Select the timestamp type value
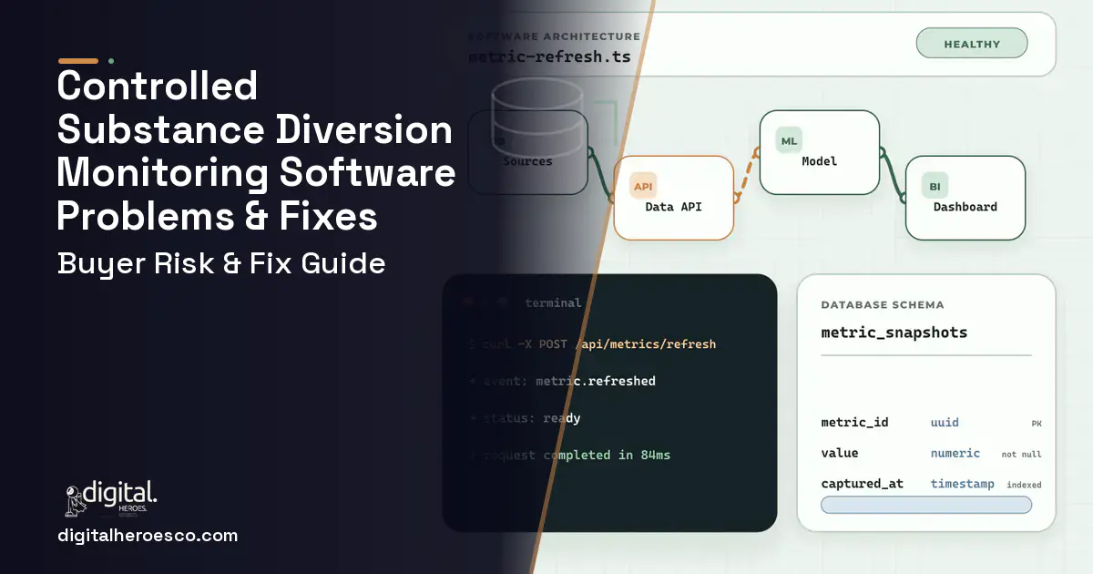 click(x=962, y=484)
